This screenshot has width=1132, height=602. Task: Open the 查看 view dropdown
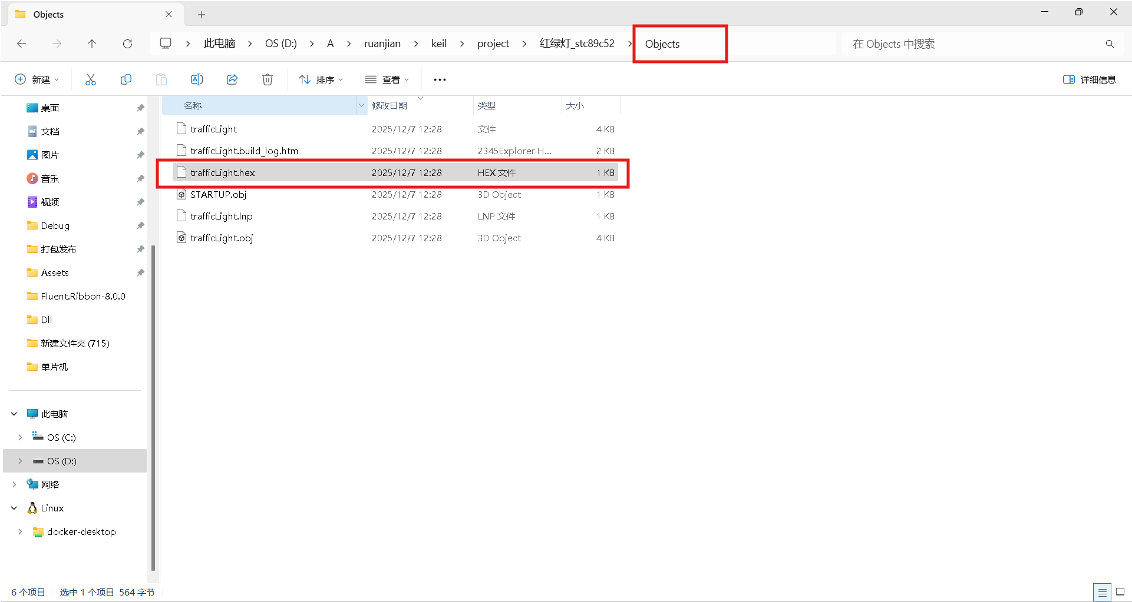point(387,79)
